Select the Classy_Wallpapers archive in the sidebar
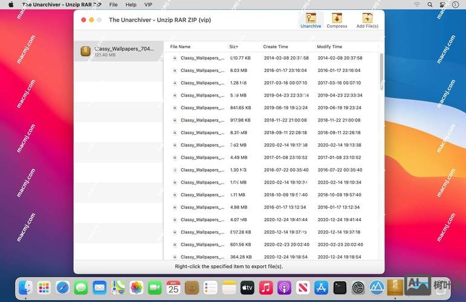466x302 pixels. [118, 51]
